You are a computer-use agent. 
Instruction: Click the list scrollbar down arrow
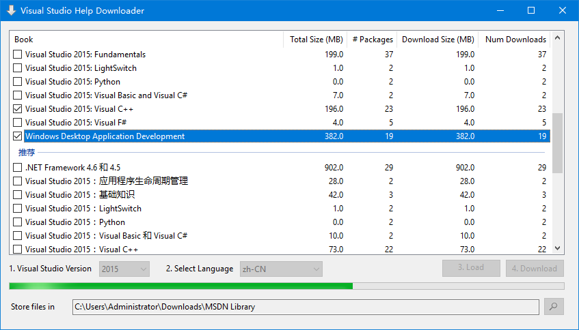(x=558, y=248)
